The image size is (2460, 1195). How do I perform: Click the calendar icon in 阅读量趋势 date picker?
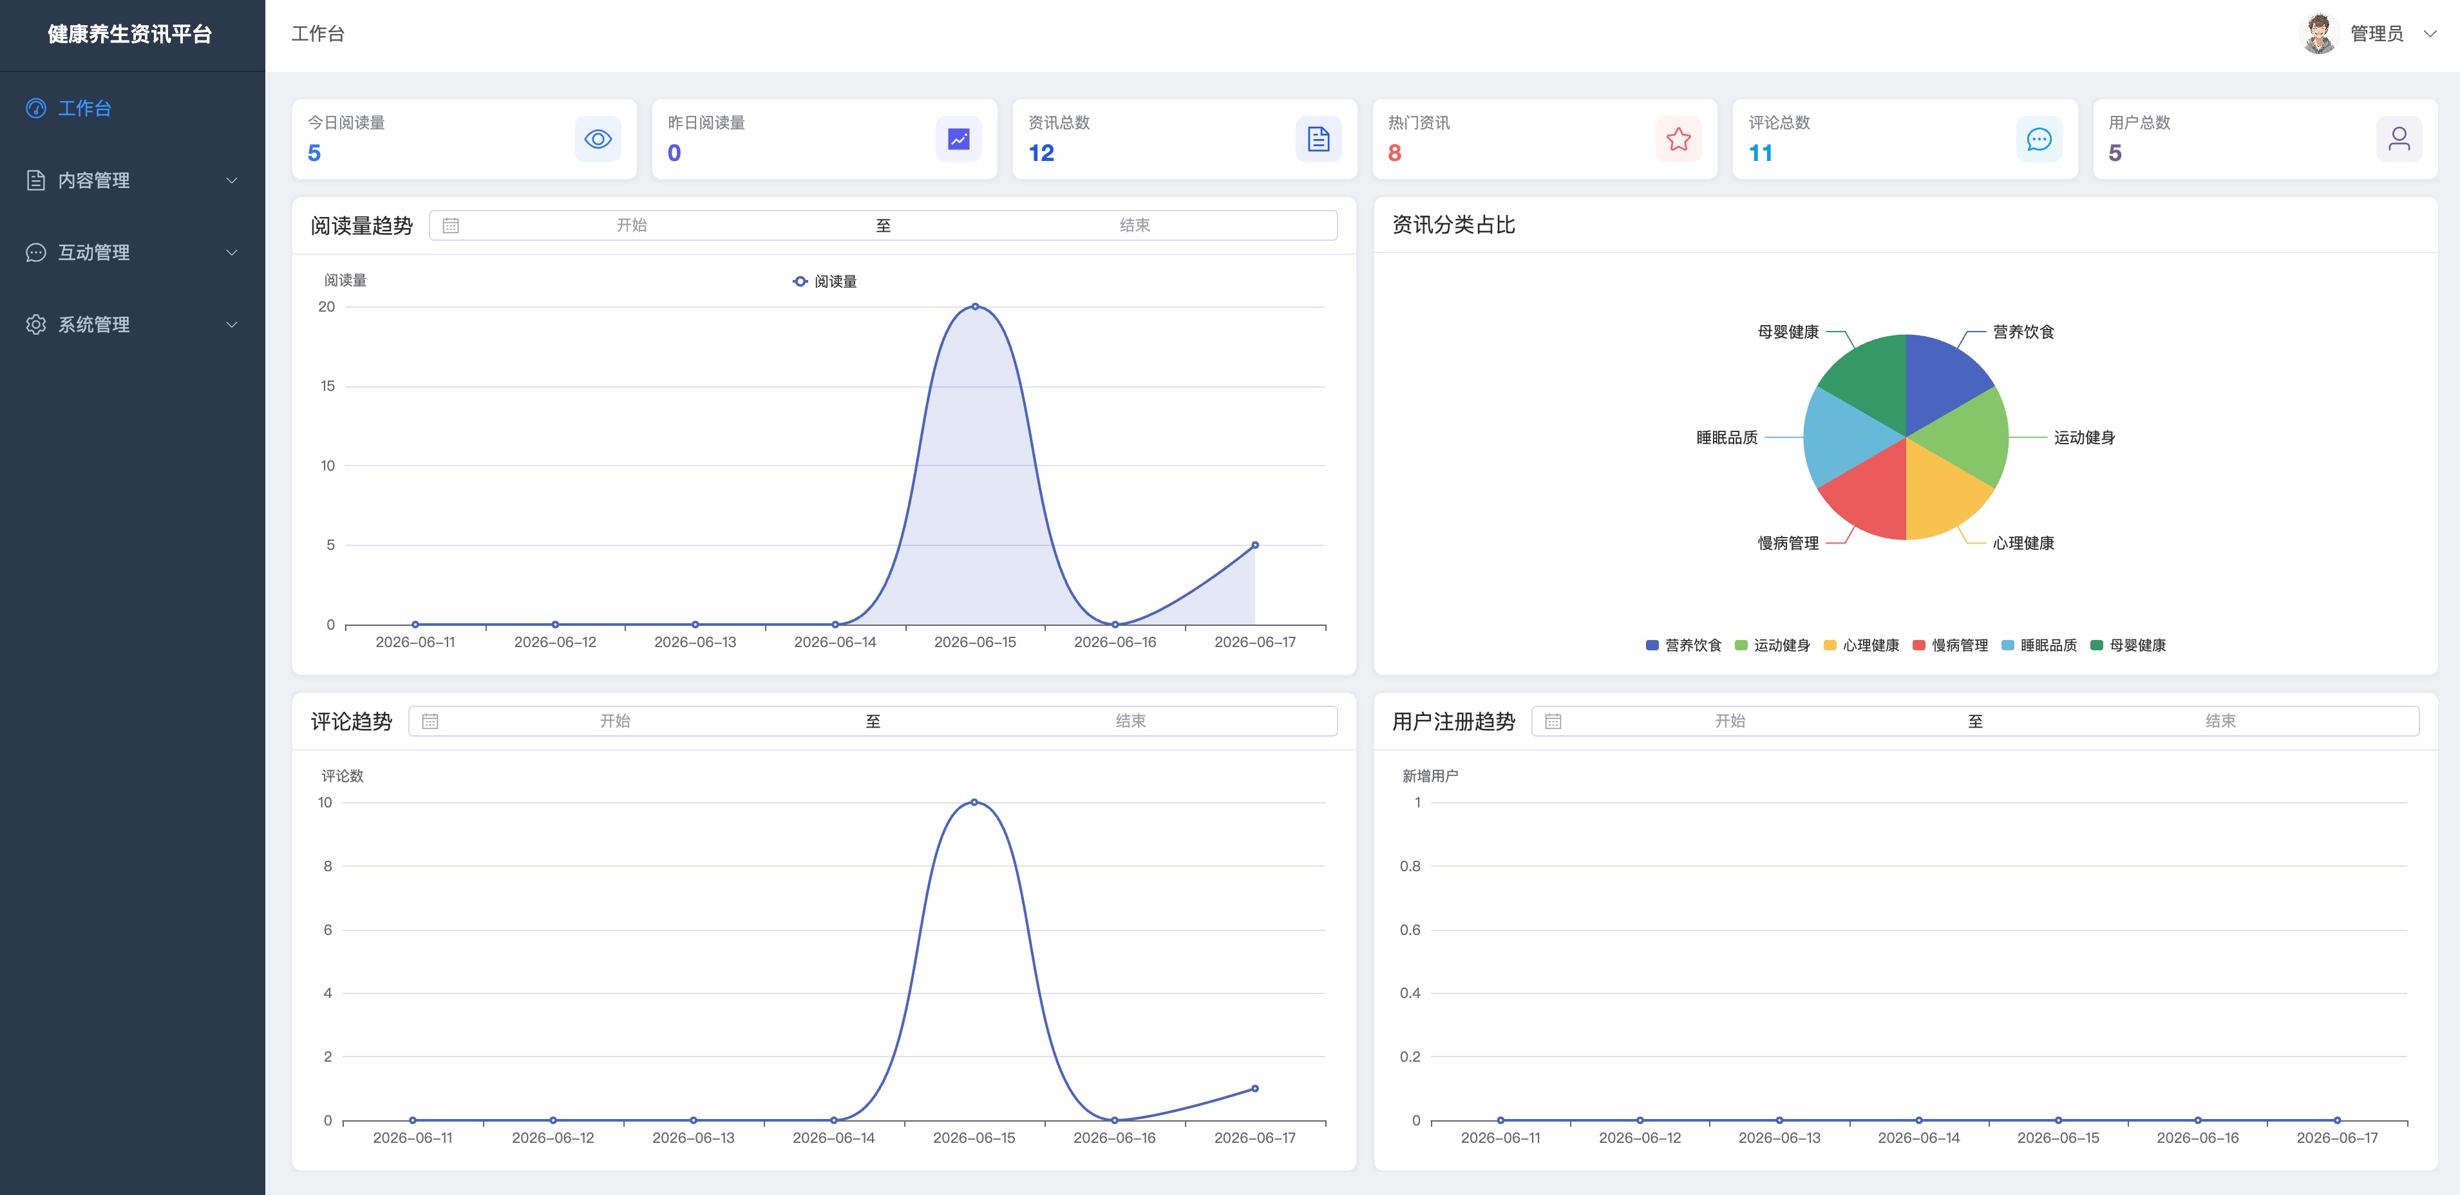451,225
